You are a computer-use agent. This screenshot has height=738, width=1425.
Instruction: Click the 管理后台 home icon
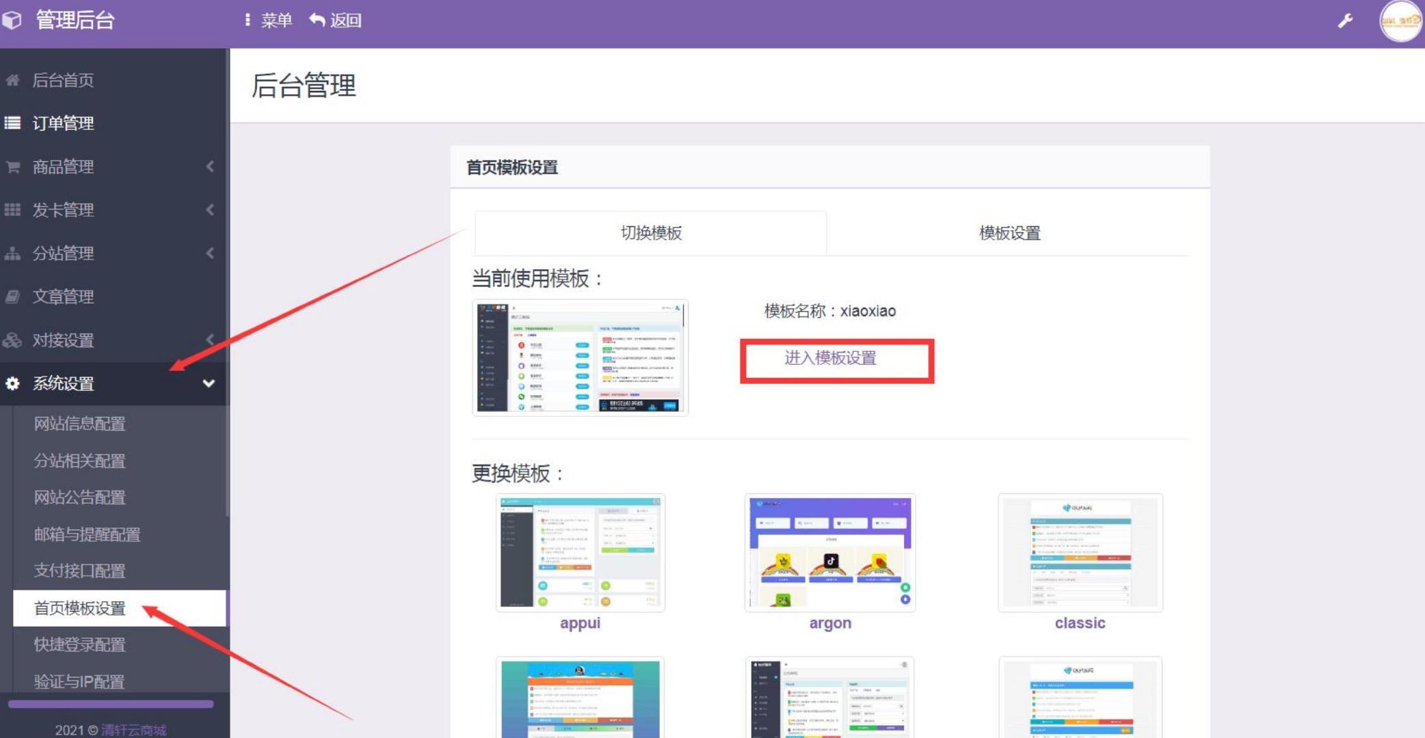pos(14,20)
